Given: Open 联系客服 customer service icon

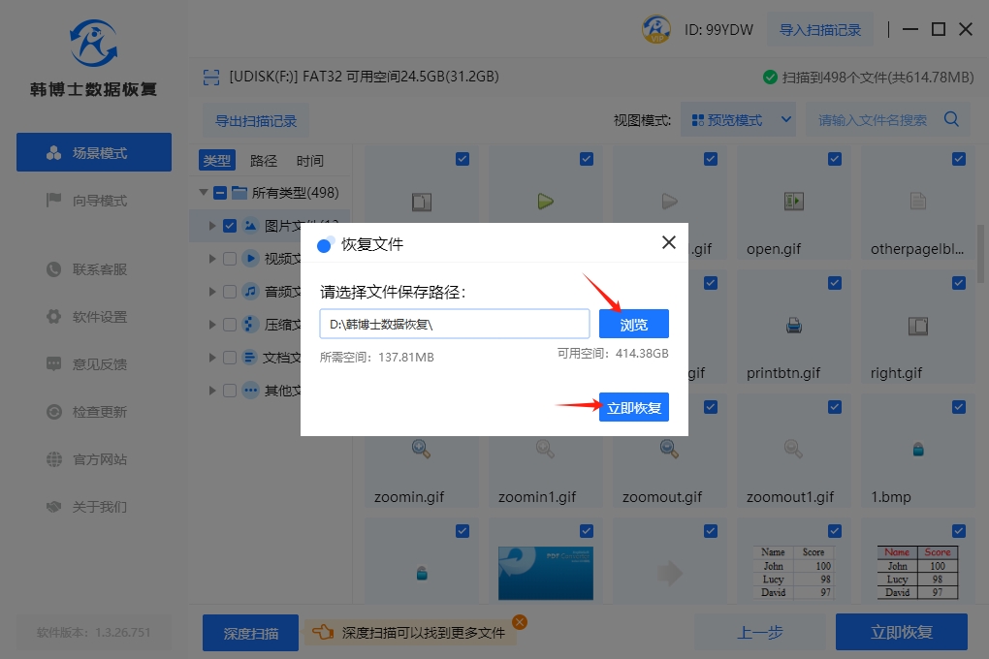Looking at the screenshot, I should pos(54,269).
